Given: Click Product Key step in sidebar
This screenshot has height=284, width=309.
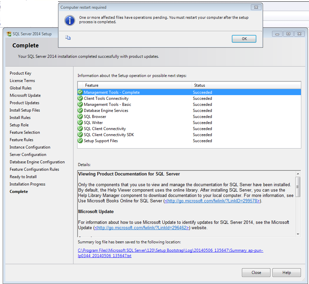Looking at the screenshot, I should tap(20, 73).
